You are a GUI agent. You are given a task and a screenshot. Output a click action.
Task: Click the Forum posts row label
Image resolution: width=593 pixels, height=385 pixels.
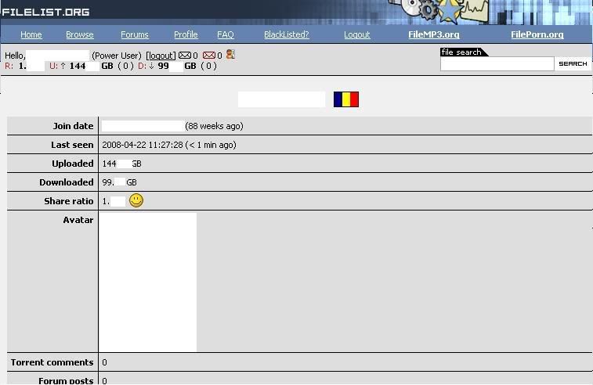pyautogui.click(x=66, y=380)
